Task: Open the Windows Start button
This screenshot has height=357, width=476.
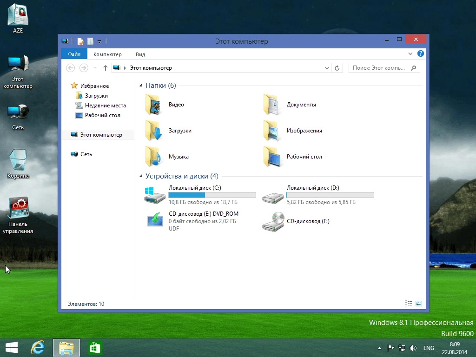Action: tap(12, 348)
